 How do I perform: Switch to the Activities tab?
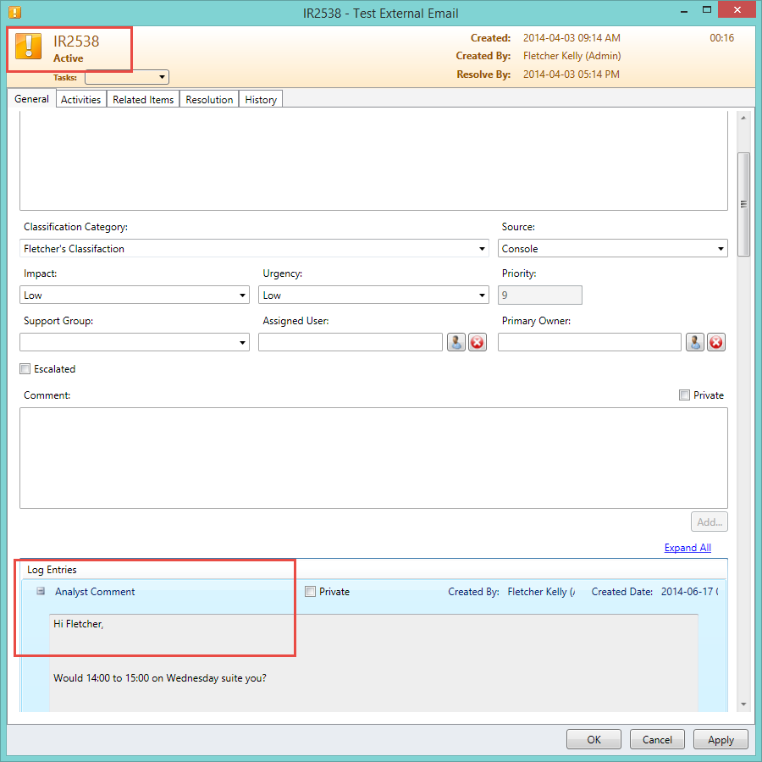coord(81,100)
